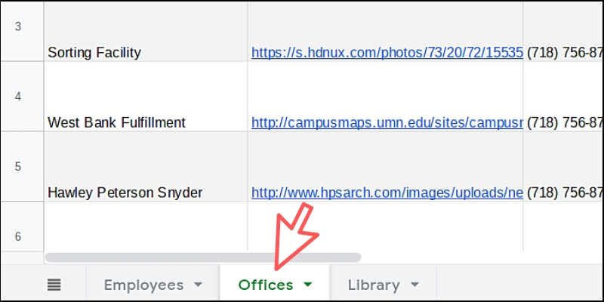Image resolution: width=604 pixels, height=302 pixels.
Task: Select the Offices sheet tab
Action: tap(265, 285)
